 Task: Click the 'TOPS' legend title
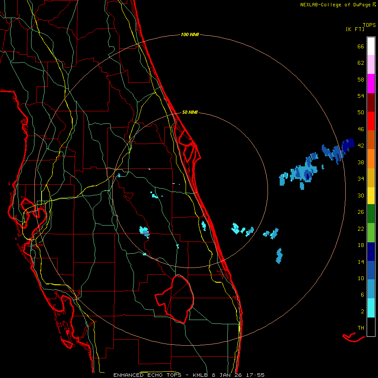pyautogui.click(x=369, y=25)
